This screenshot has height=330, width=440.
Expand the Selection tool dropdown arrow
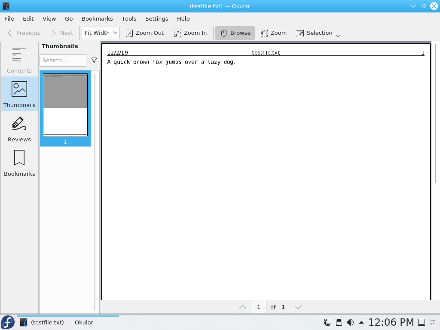point(338,36)
